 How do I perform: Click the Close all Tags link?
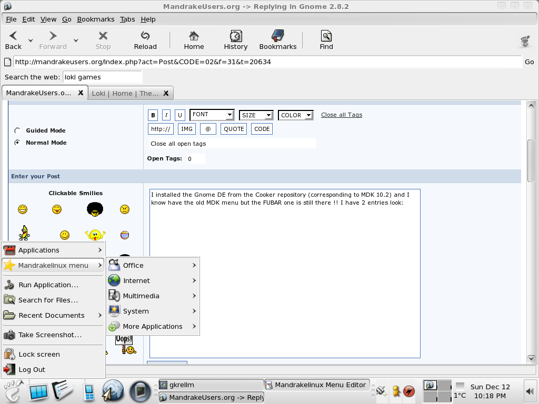coord(341,115)
